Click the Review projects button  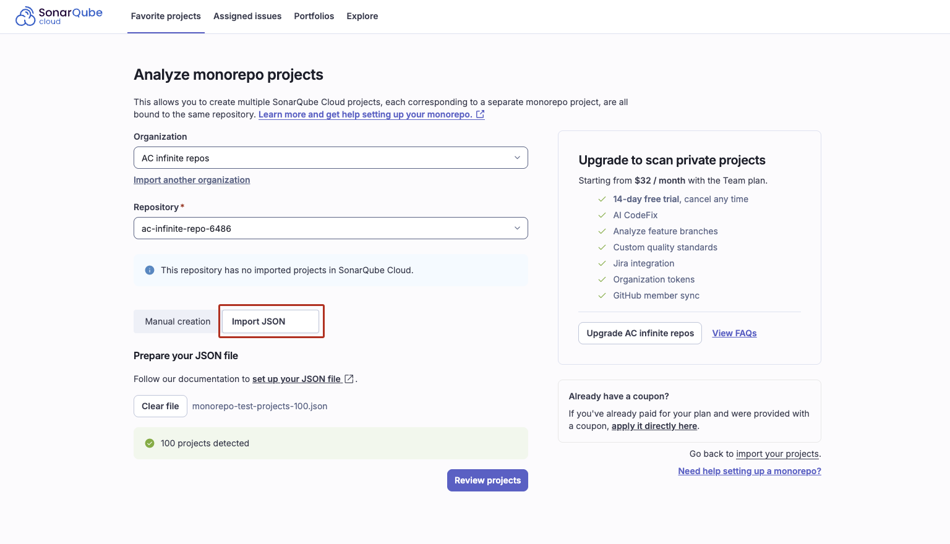click(x=487, y=480)
